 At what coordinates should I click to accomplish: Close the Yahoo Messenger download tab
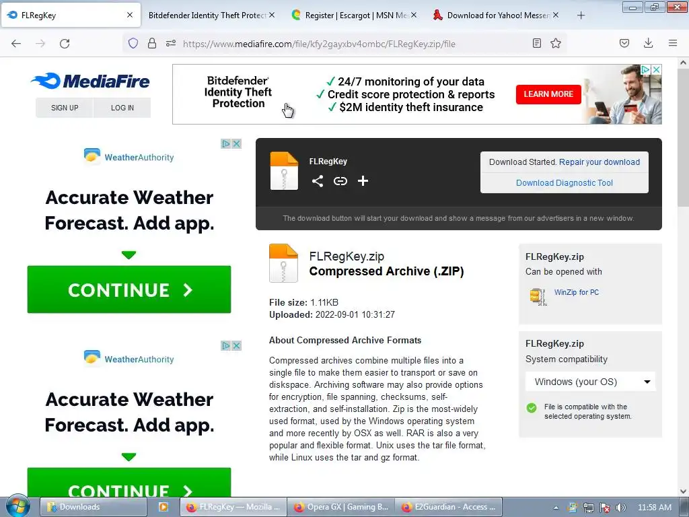(x=556, y=15)
